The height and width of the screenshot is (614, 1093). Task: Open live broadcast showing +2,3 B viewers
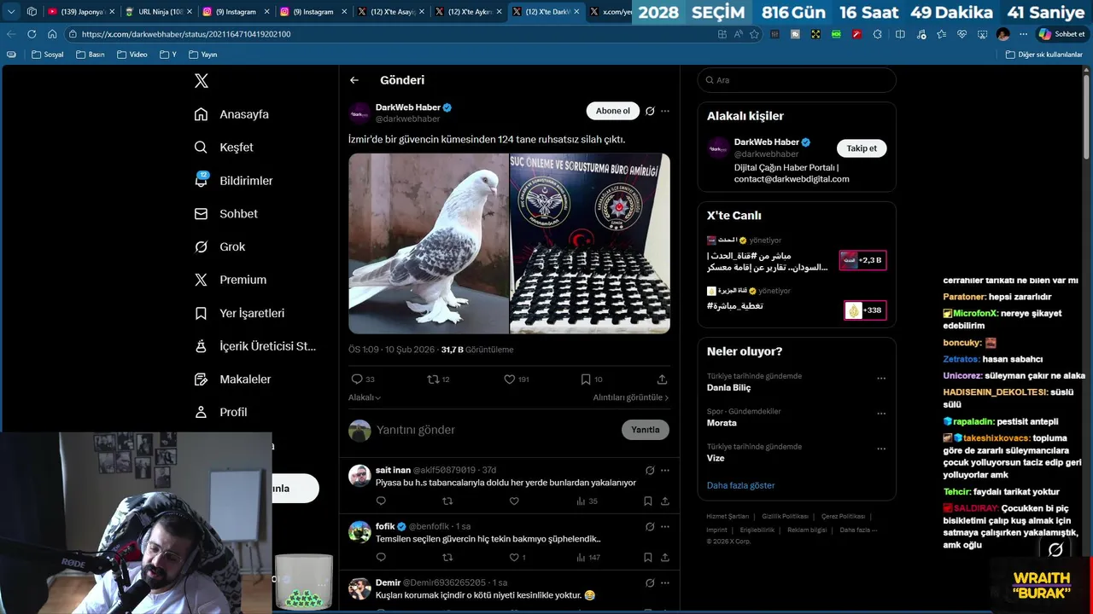862,260
